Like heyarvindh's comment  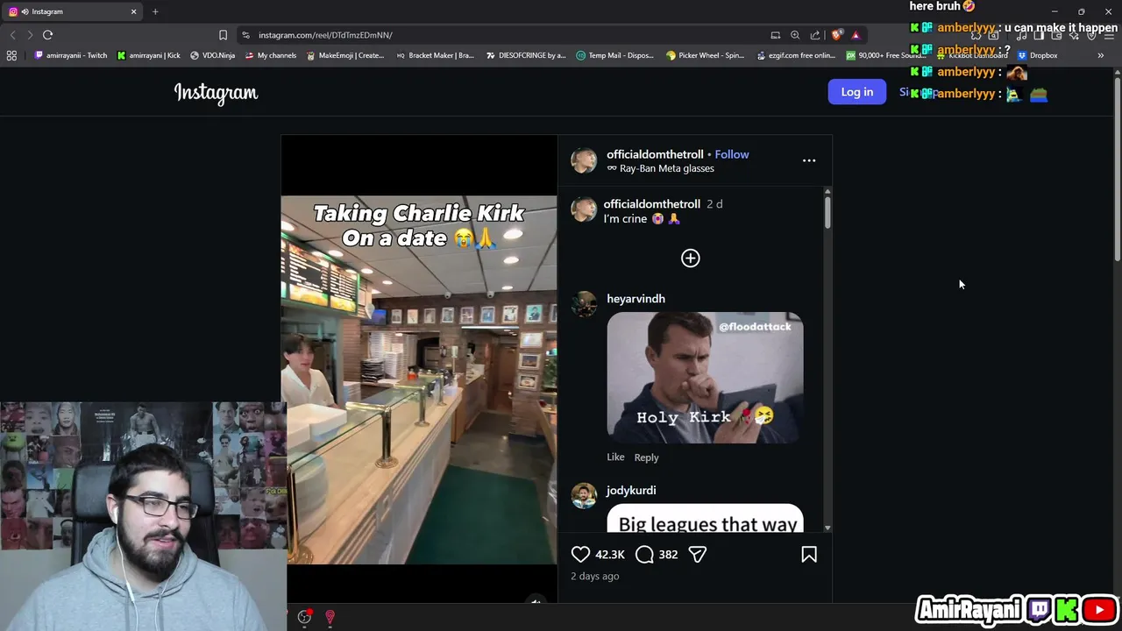pyautogui.click(x=615, y=457)
